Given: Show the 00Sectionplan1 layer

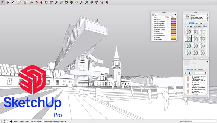Looking at the screenshot, I should (x=168, y=24).
